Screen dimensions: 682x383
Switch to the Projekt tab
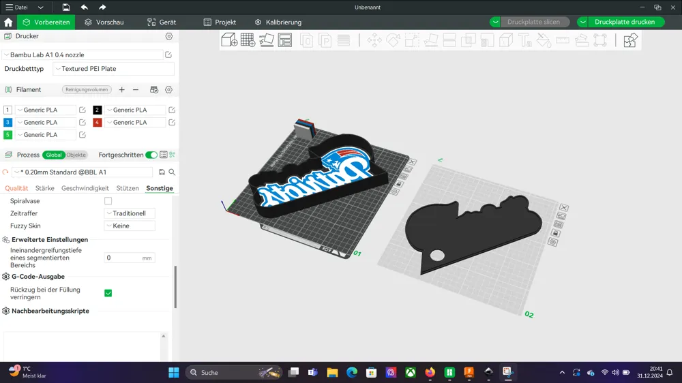220,22
